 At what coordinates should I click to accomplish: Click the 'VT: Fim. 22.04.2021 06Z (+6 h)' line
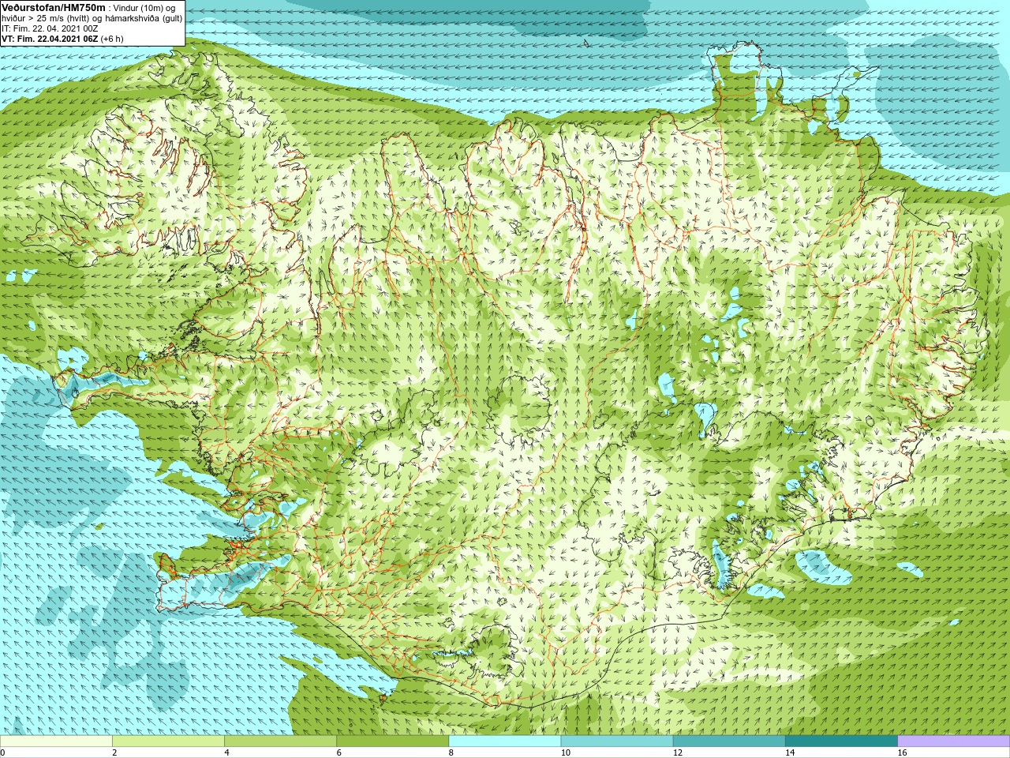pyautogui.click(x=62, y=39)
